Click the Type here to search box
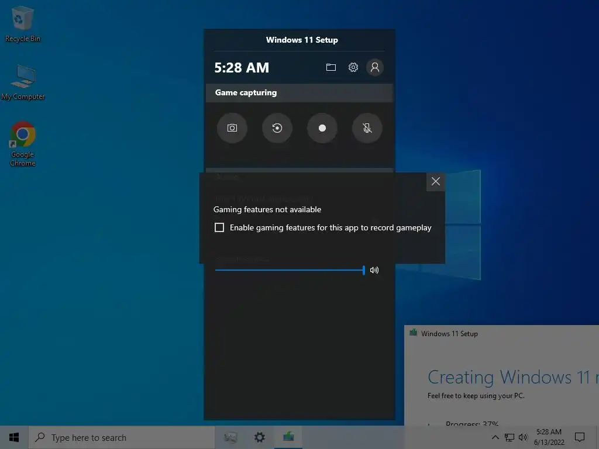 pos(122,437)
